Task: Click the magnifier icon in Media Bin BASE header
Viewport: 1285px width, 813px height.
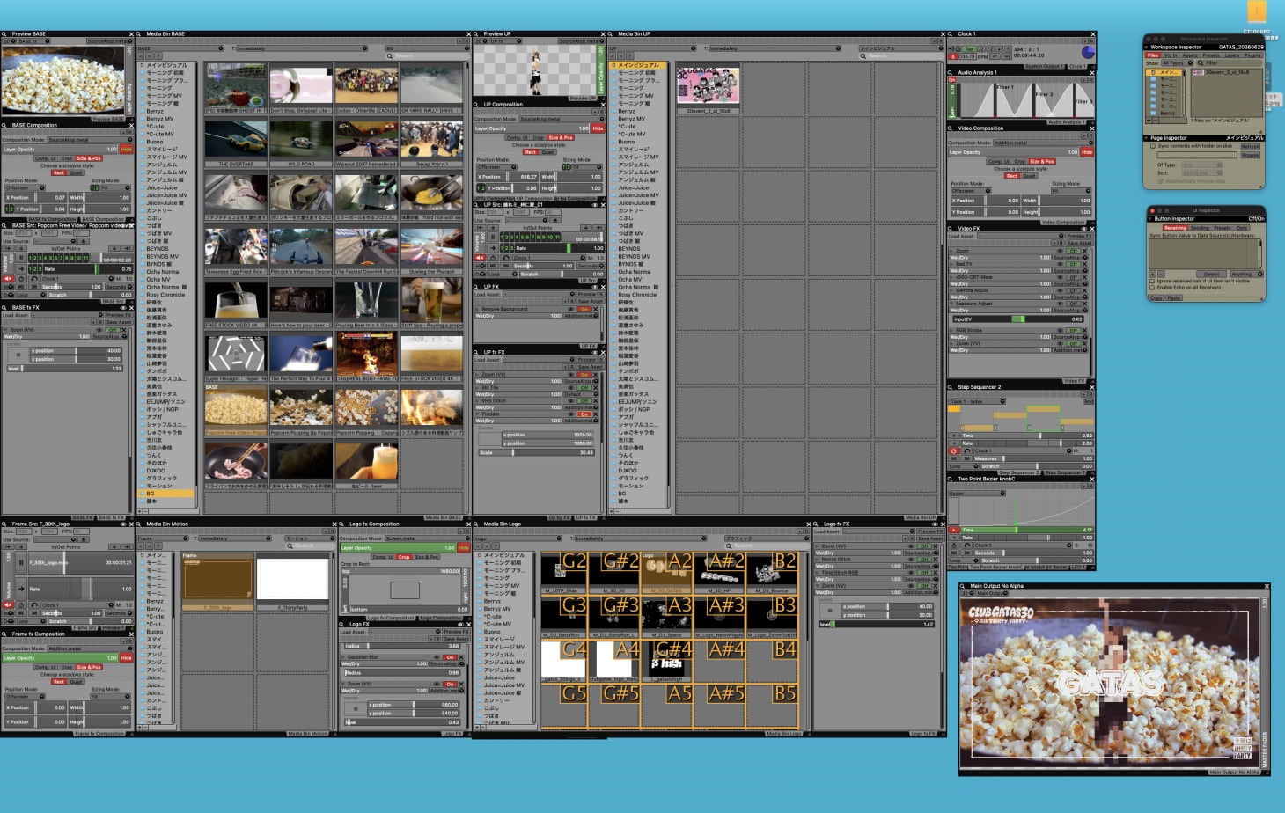Action: [x=140, y=34]
